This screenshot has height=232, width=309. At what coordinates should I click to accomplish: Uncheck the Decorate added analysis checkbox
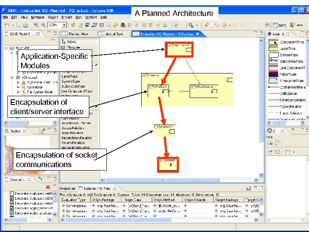(x=12, y=213)
